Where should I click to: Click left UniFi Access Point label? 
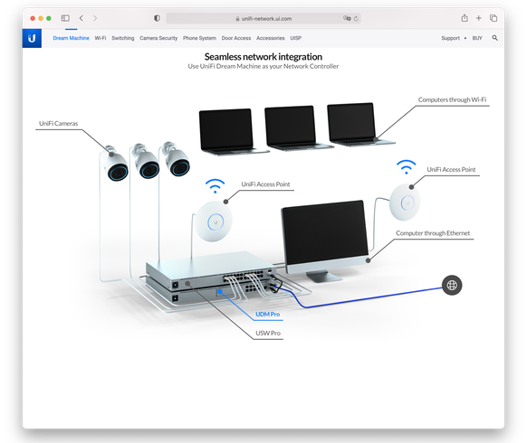[x=265, y=184]
